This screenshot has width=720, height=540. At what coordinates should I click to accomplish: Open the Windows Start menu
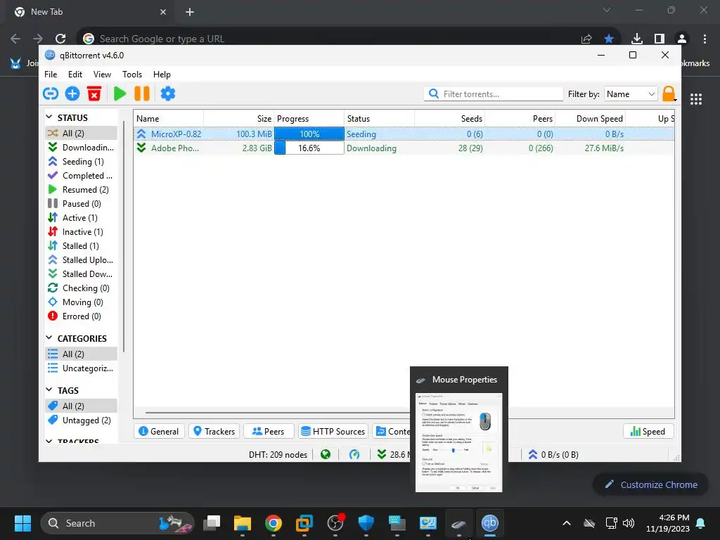tap(22, 523)
